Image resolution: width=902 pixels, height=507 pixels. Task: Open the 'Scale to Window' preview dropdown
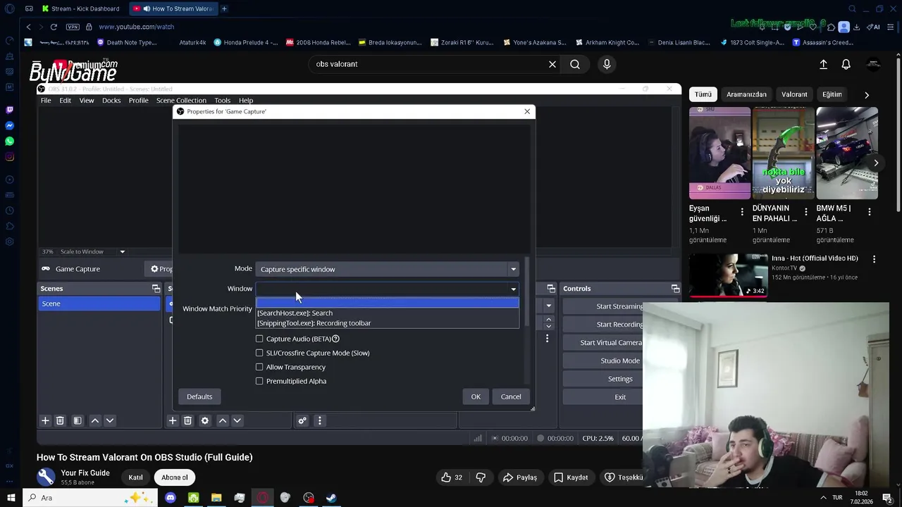pos(122,251)
